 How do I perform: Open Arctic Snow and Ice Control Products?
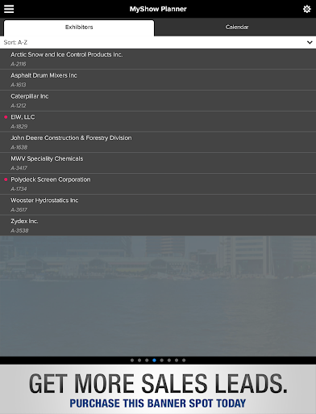click(x=158, y=59)
